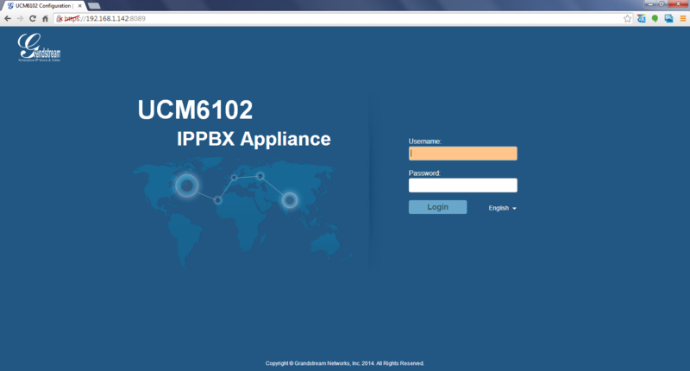Image resolution: width=690 pixels, height=371 pixels.
Task: Click the Grandstream logo
Action: pos(40,47)
